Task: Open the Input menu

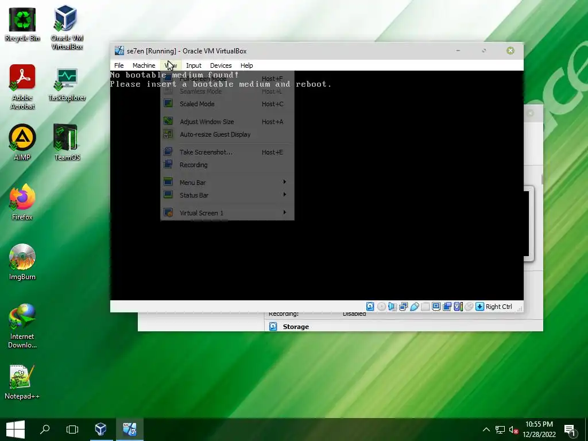Action: pyautogui.click(x=194, y=65)
